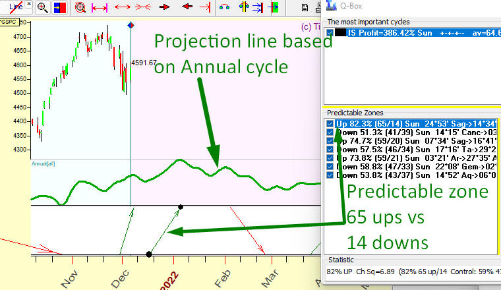
Task: Select zone row Up 82.3% (65/14) Sun
Action: click(x=417, y=124)
